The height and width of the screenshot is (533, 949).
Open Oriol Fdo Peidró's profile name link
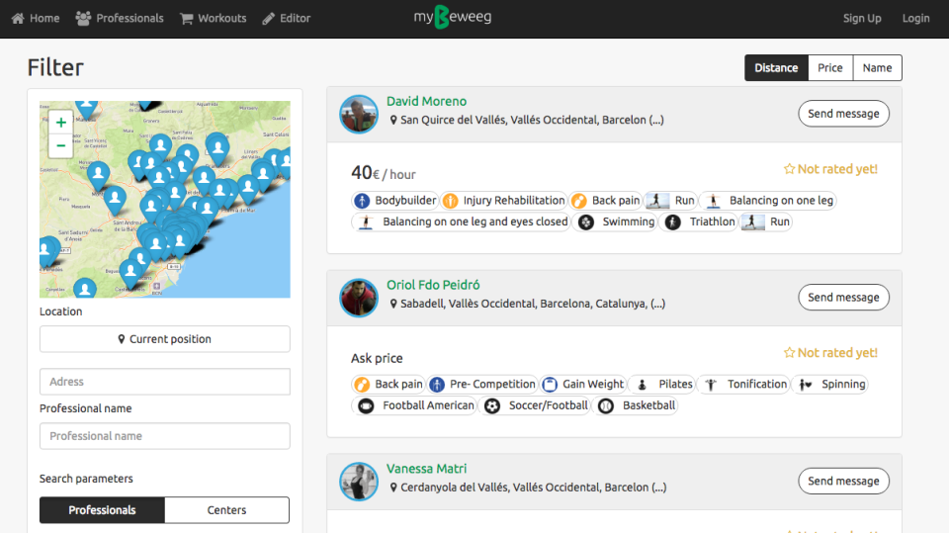tap(433, 285)
